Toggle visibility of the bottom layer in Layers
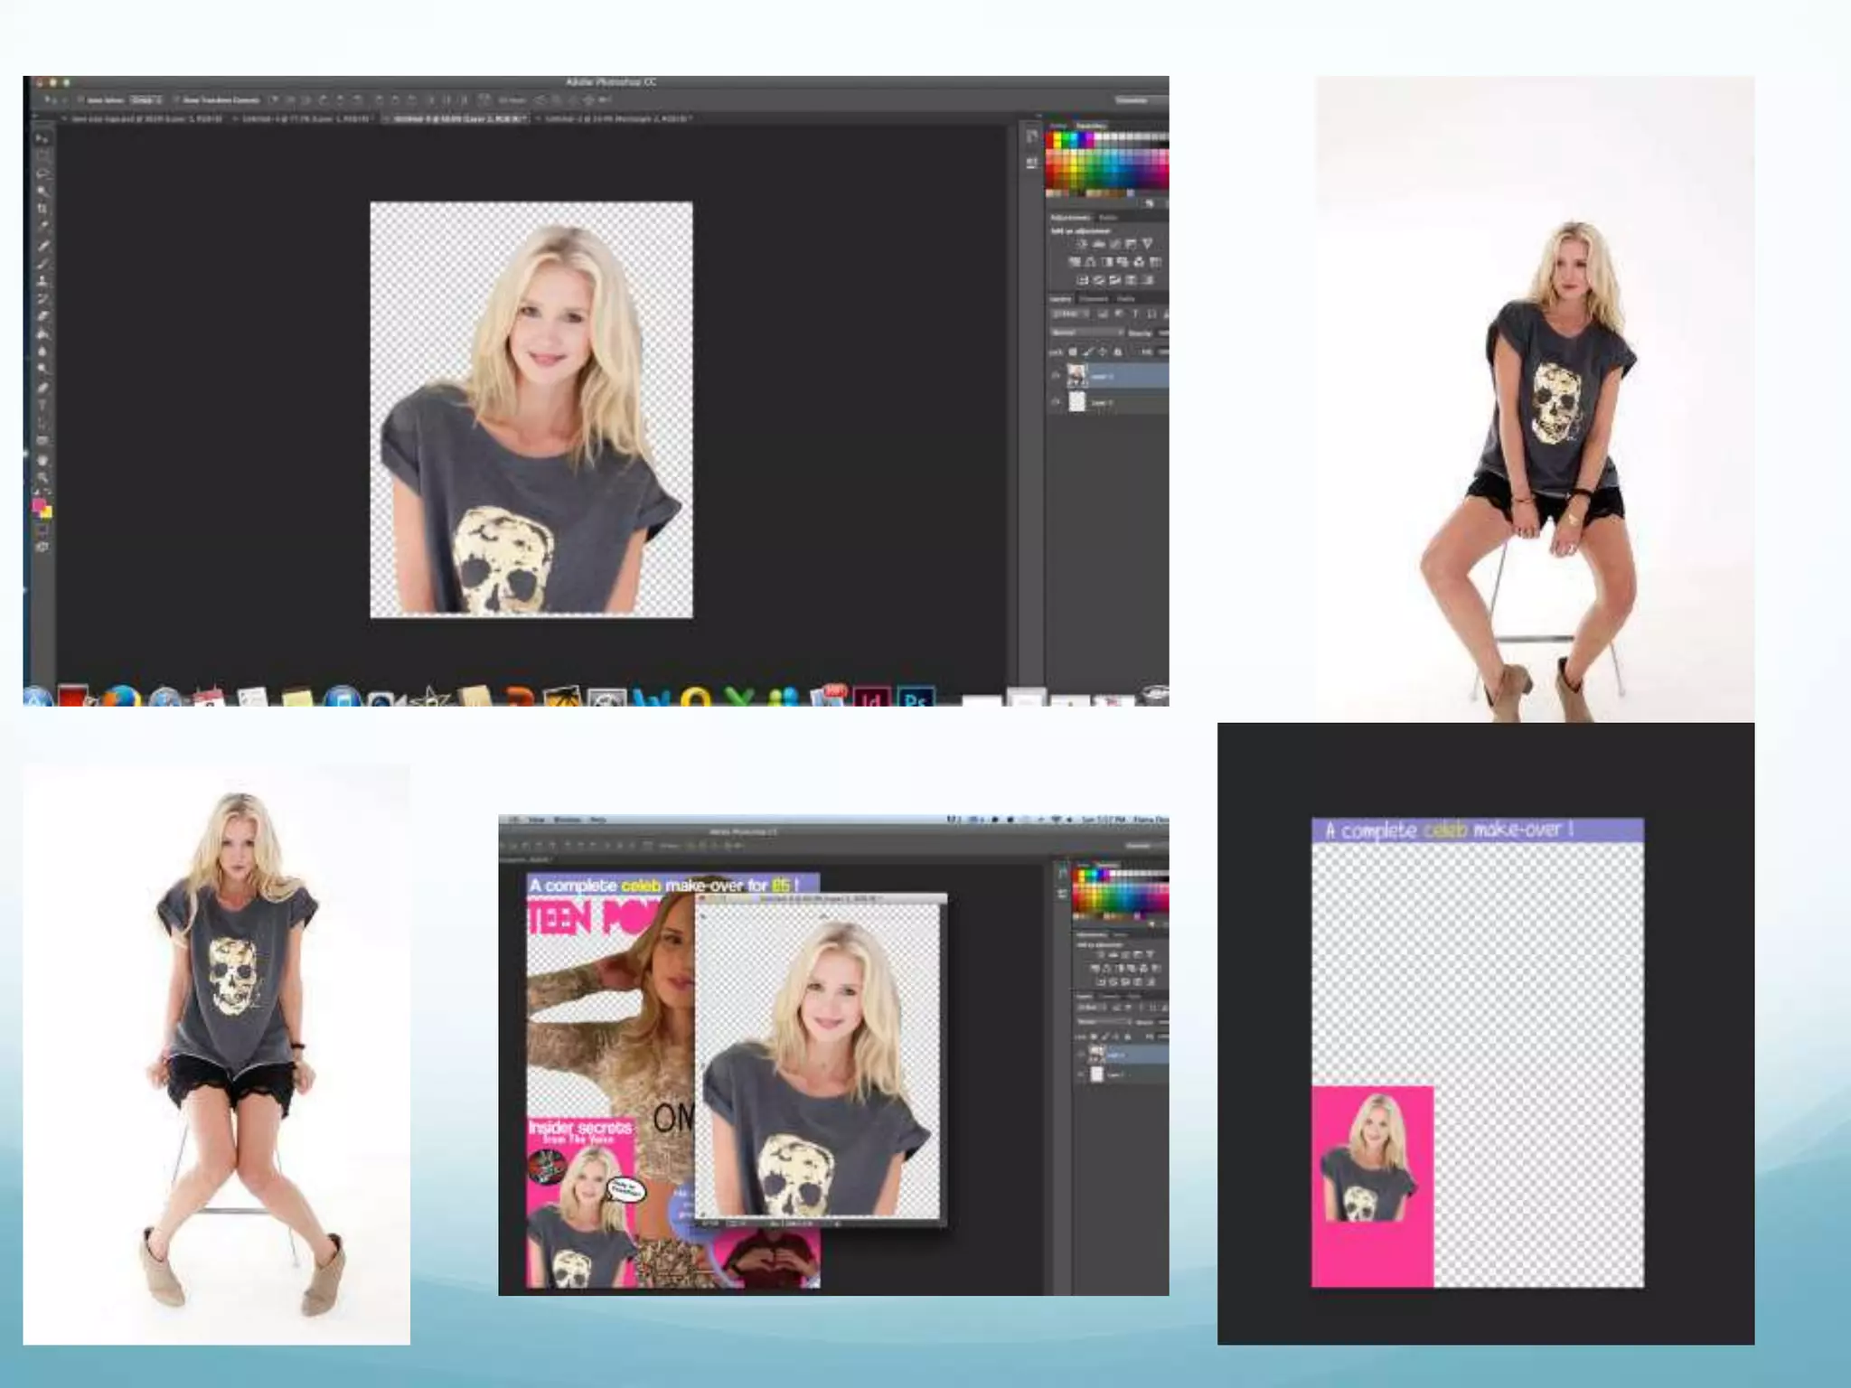This screenshot has width=1851, height=1388. pos(1055,402)
